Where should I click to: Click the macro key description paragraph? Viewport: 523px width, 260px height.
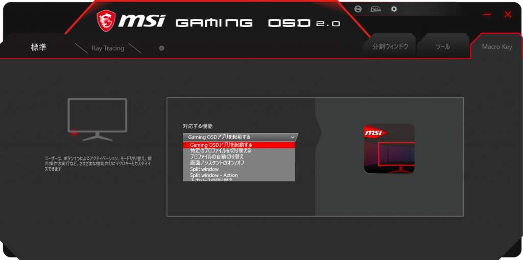tap(99, 164)
